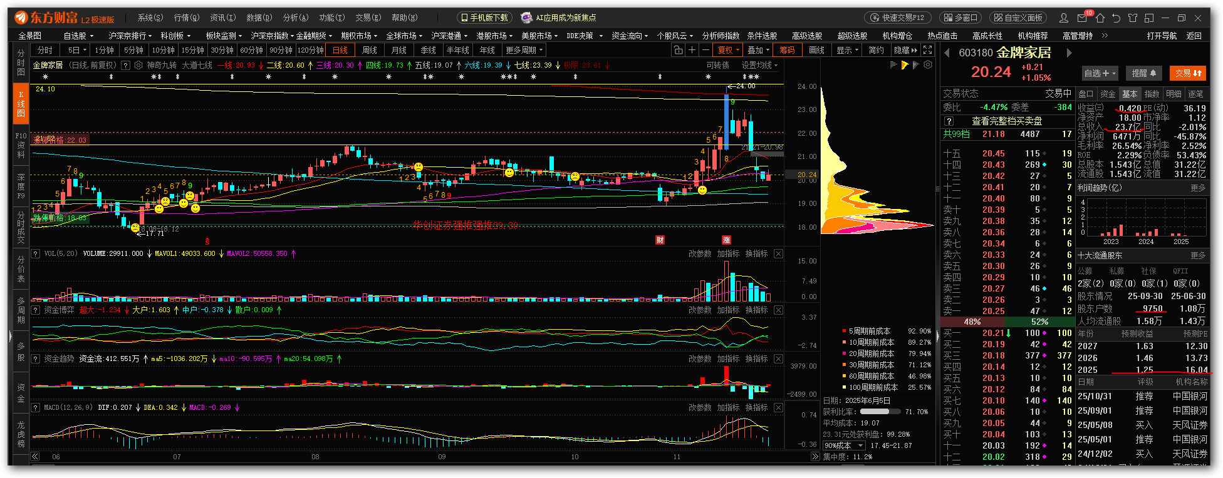Open the user account icon
The height and width of the screenshot is (478, 1223).
point(1064,18)
